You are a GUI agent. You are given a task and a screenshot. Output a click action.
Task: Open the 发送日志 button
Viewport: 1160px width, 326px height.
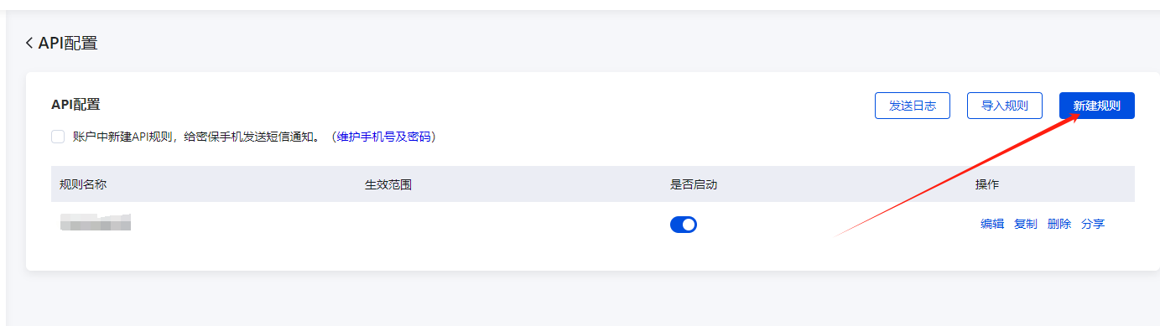pos(913,106)
